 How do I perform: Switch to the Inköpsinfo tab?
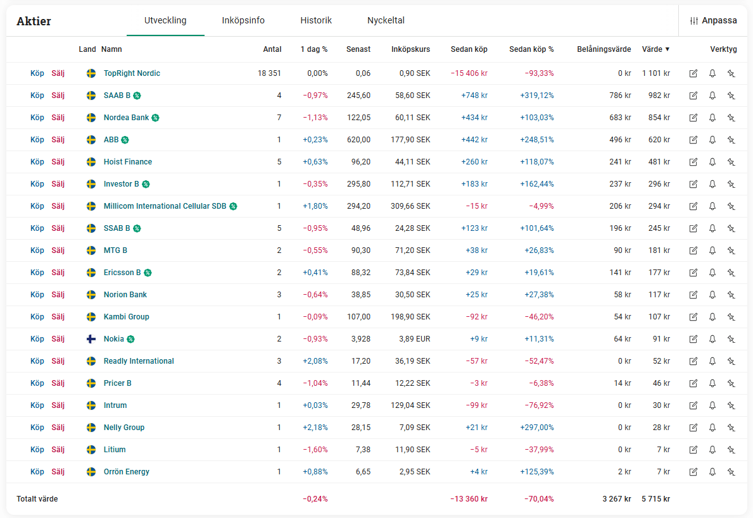(x=243, y=20)
